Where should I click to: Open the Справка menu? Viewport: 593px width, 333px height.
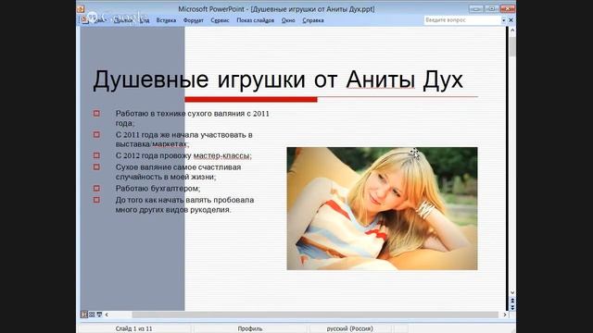[313, 20]
